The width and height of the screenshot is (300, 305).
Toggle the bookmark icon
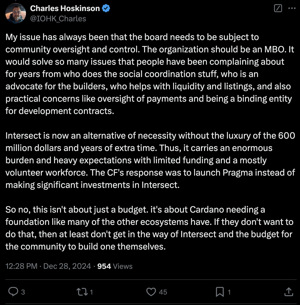[220, 292]
